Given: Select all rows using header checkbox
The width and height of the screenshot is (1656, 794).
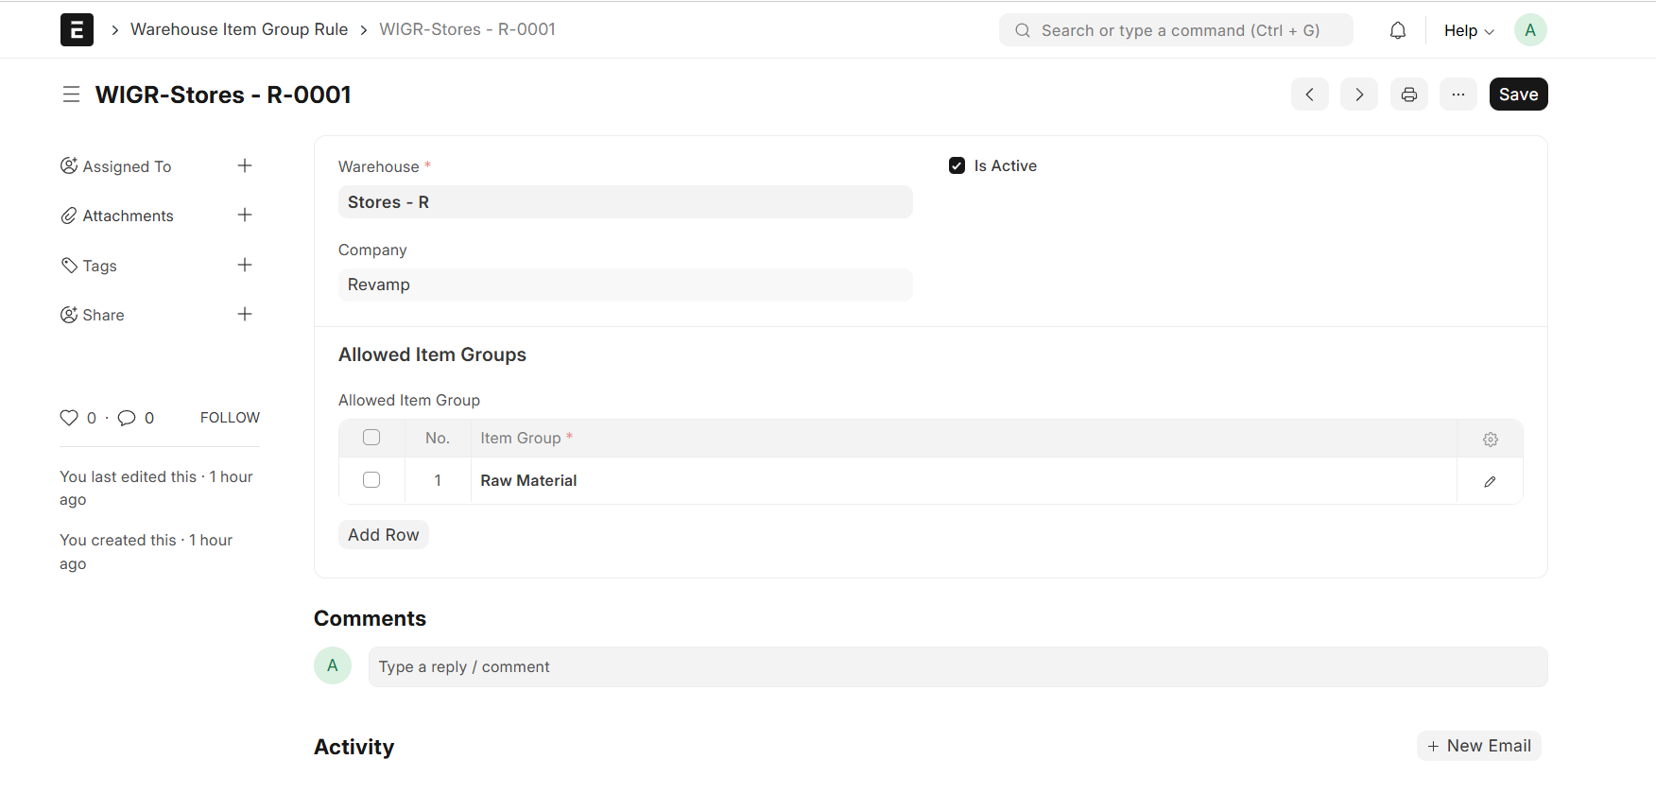Looking at the screenshot, I should [x=371, y=438].
